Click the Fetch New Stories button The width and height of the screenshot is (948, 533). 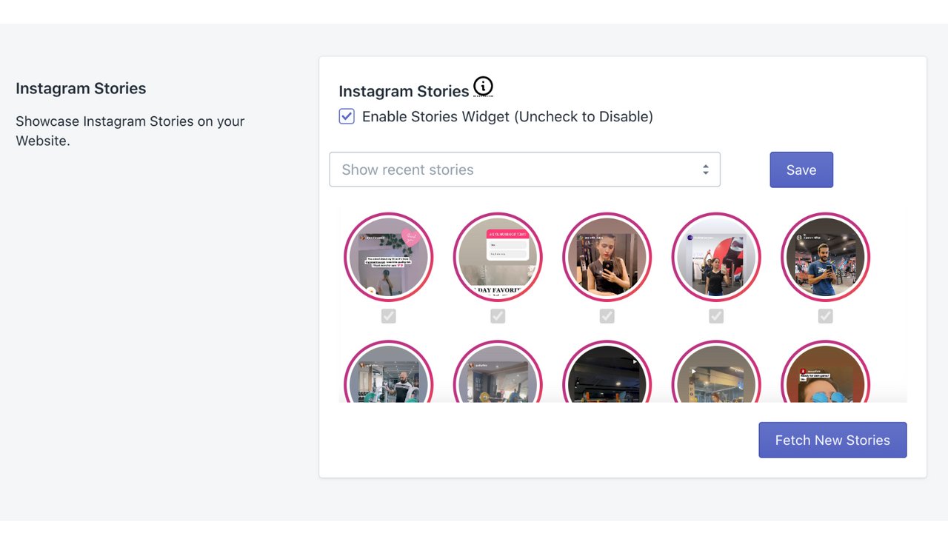[832, 440]
